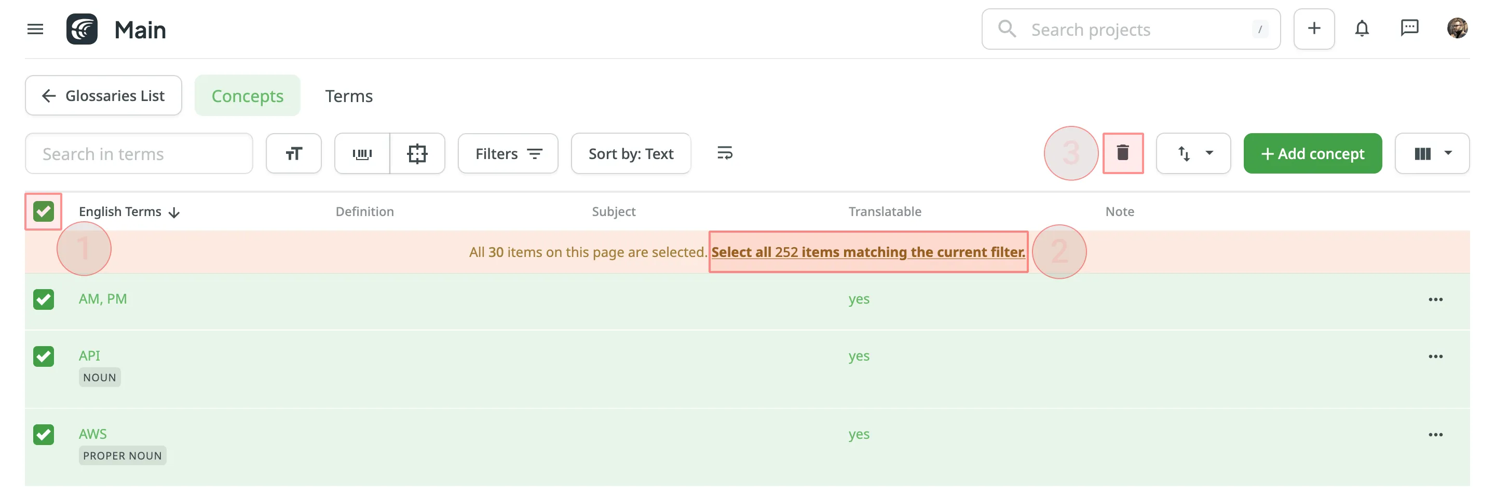
Task: Expand the import/export dropdown arrow
Action: 1209,153
